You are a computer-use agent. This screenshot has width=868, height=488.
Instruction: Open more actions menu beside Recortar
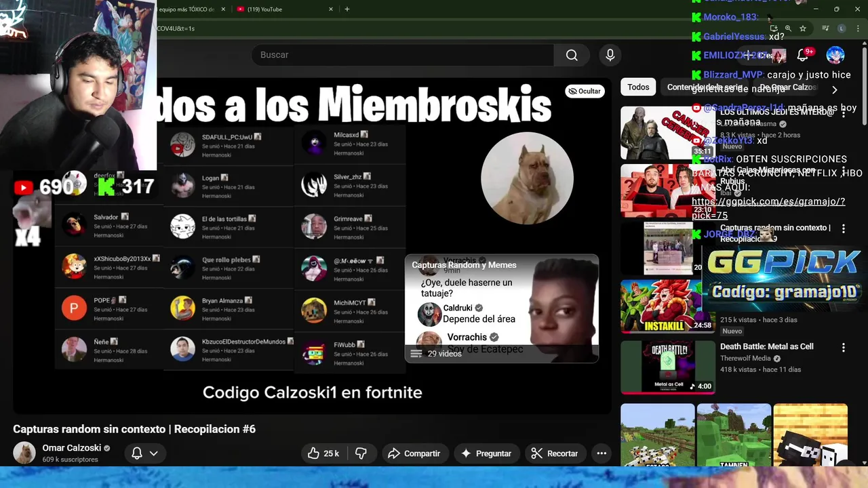coord(601,453)
